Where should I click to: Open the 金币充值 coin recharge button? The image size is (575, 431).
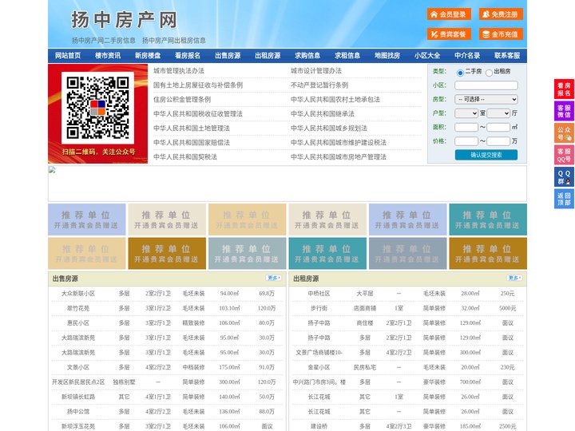[x=501, y=34]
